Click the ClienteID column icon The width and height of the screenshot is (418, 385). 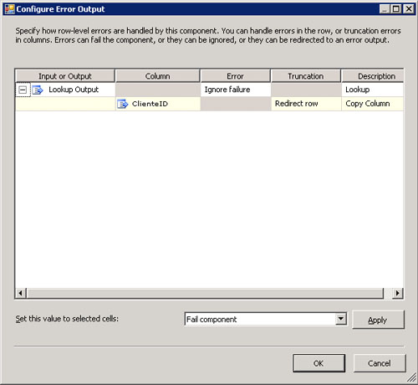point(123,104)
